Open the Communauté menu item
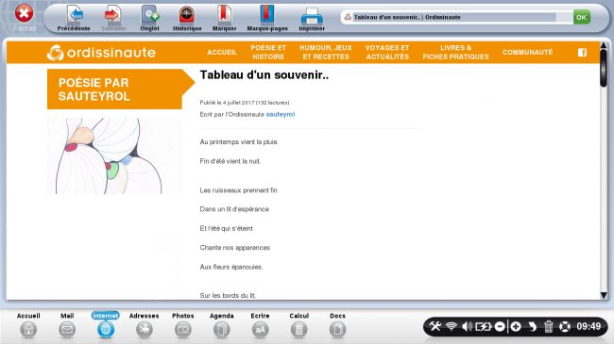 tap(527, 52)
